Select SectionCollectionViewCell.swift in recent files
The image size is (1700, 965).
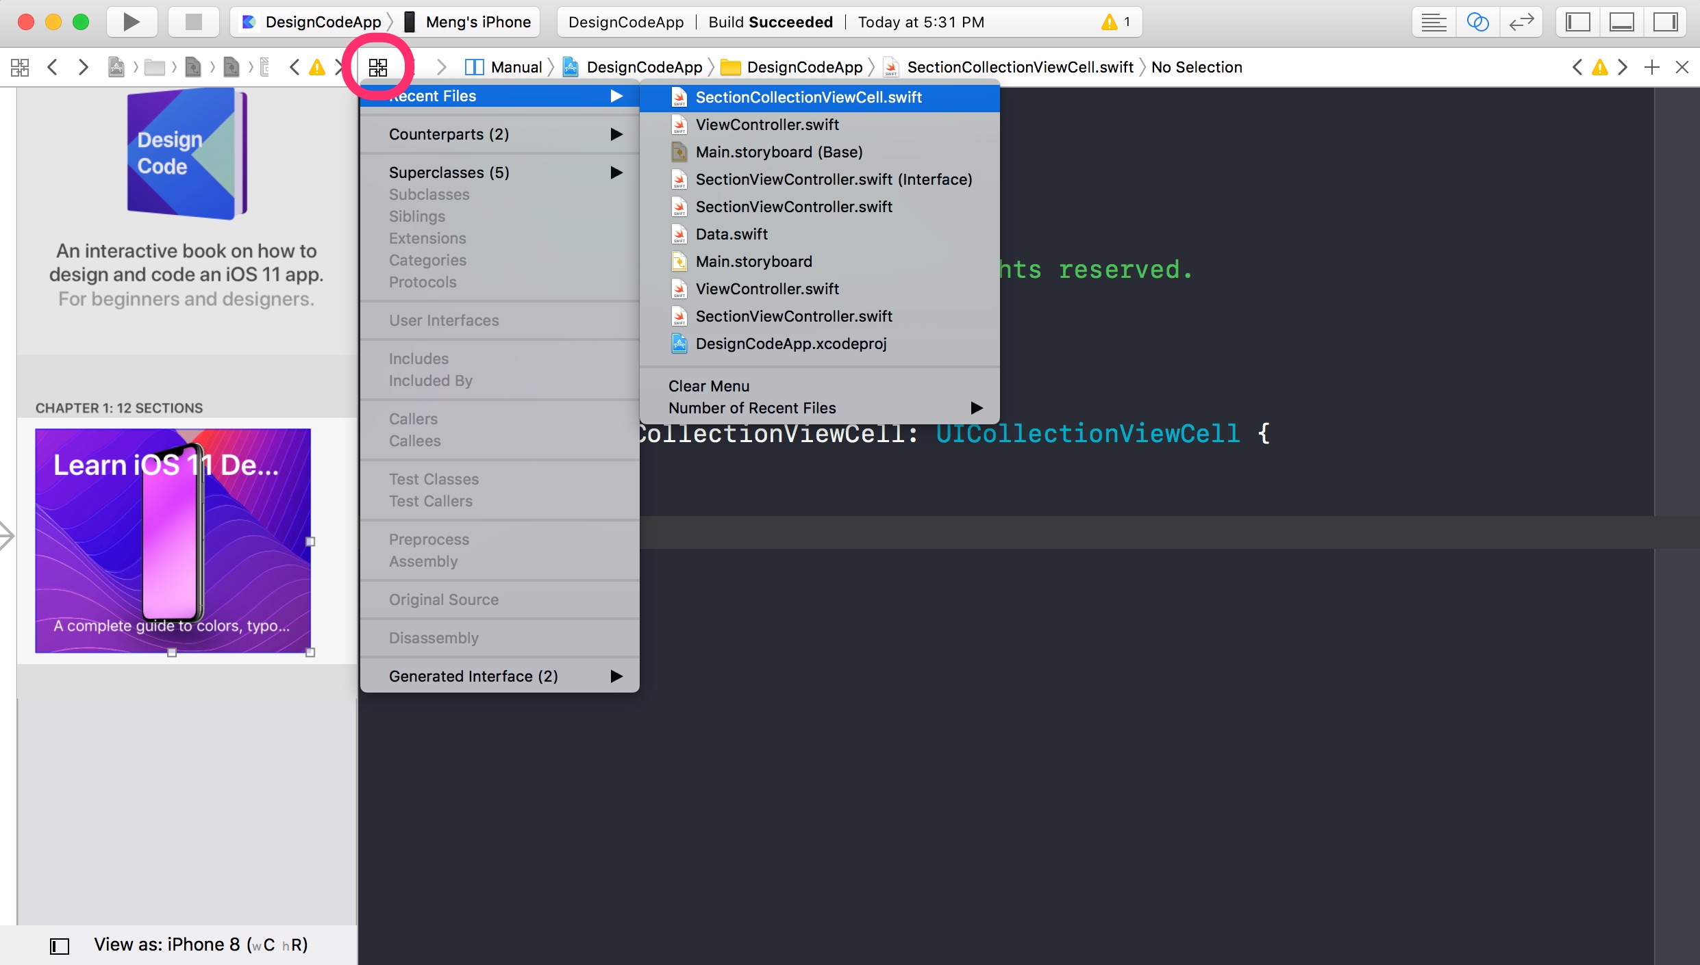[x=820, y=97]
